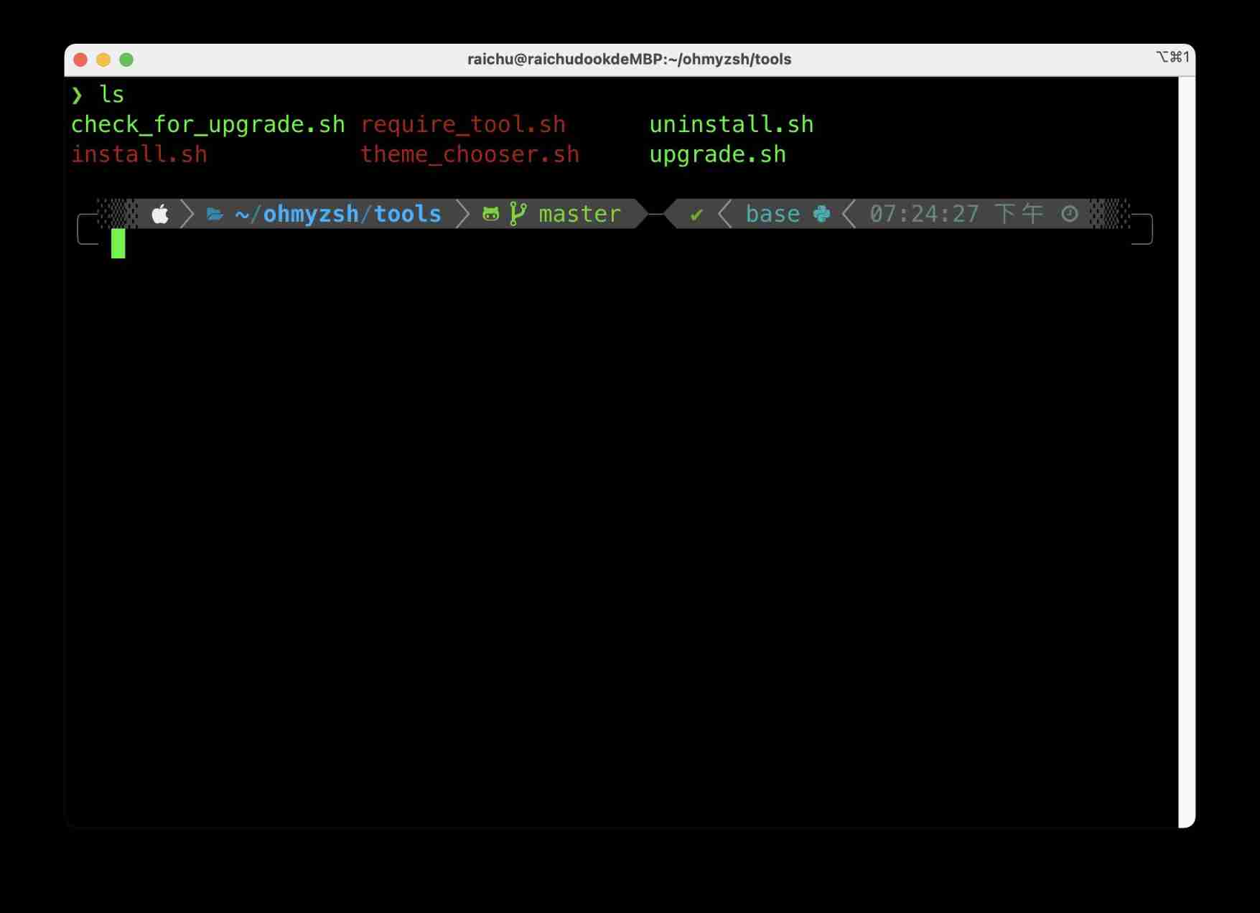1260x913 pixels.
Task: Click the git branch icon beside master
Action: tap(518, 214)
